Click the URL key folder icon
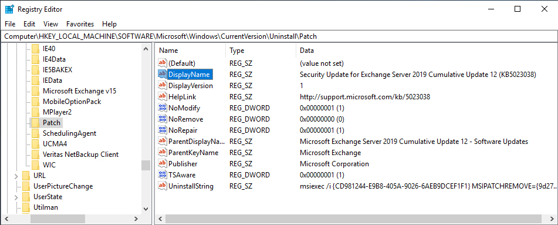 tap(26, 176)
